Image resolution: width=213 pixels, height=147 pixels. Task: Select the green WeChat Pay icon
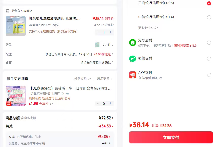click(132, 58)
